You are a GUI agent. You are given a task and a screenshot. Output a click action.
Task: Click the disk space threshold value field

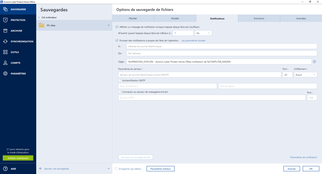pos(183,33)
